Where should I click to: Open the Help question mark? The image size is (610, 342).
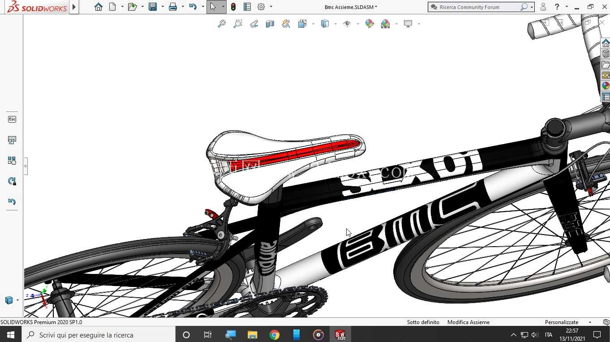(x=557, y=7)
